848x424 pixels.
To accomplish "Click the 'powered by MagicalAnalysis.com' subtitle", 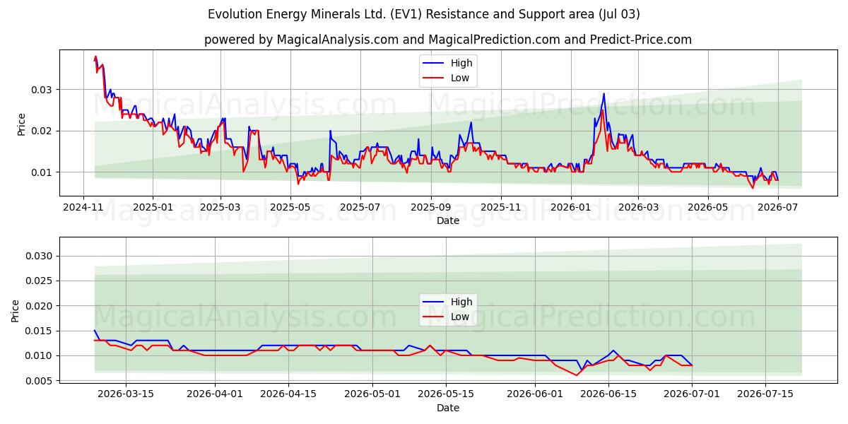I will [448, 40].
